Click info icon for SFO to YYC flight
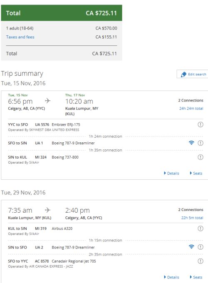The width and height of the screenshot is (208, 283). (201, 261)
